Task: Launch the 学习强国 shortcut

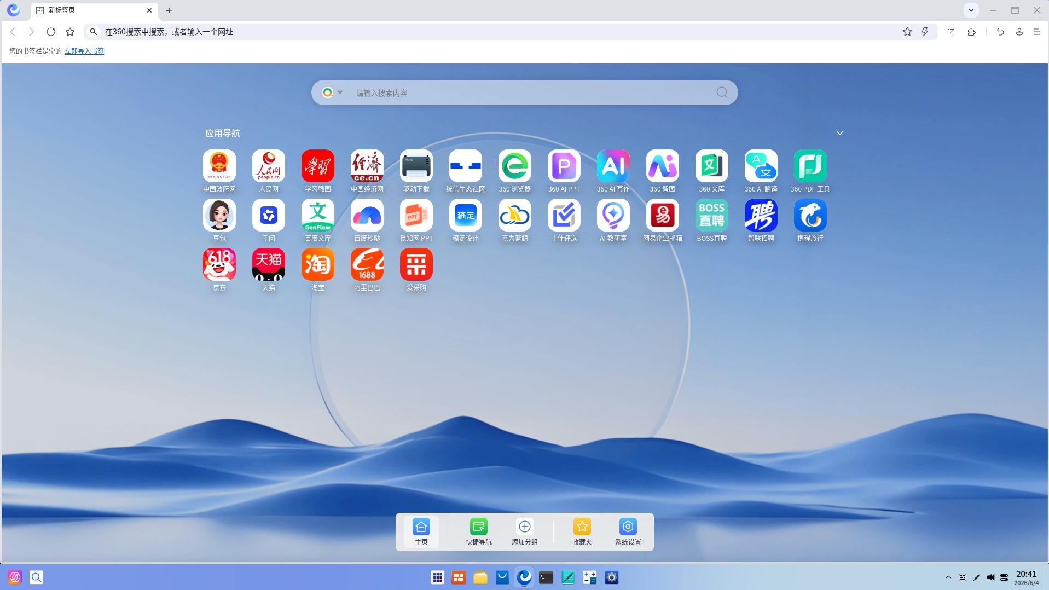Action: [x=318, y=166]
